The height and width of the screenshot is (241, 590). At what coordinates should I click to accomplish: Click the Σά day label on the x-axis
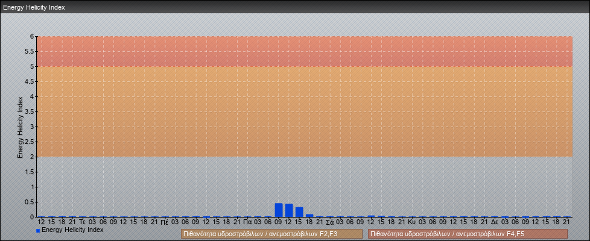pos(330,222)
